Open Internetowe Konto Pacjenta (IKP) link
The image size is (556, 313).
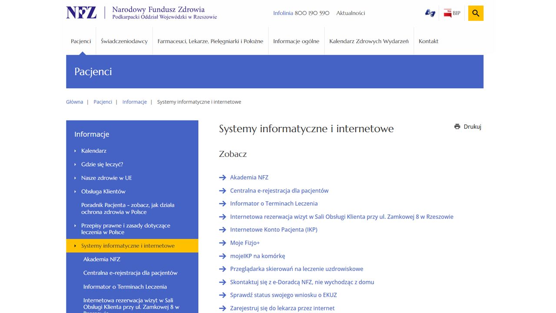coord(274,230)
